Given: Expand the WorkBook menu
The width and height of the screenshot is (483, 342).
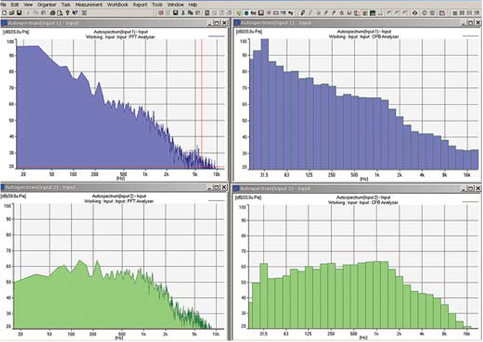Looking at the screenshot, I should [117, 2].
